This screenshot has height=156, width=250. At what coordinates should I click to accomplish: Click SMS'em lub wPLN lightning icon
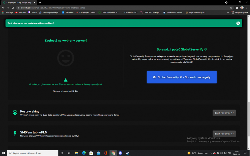click(x=15, y=133)
